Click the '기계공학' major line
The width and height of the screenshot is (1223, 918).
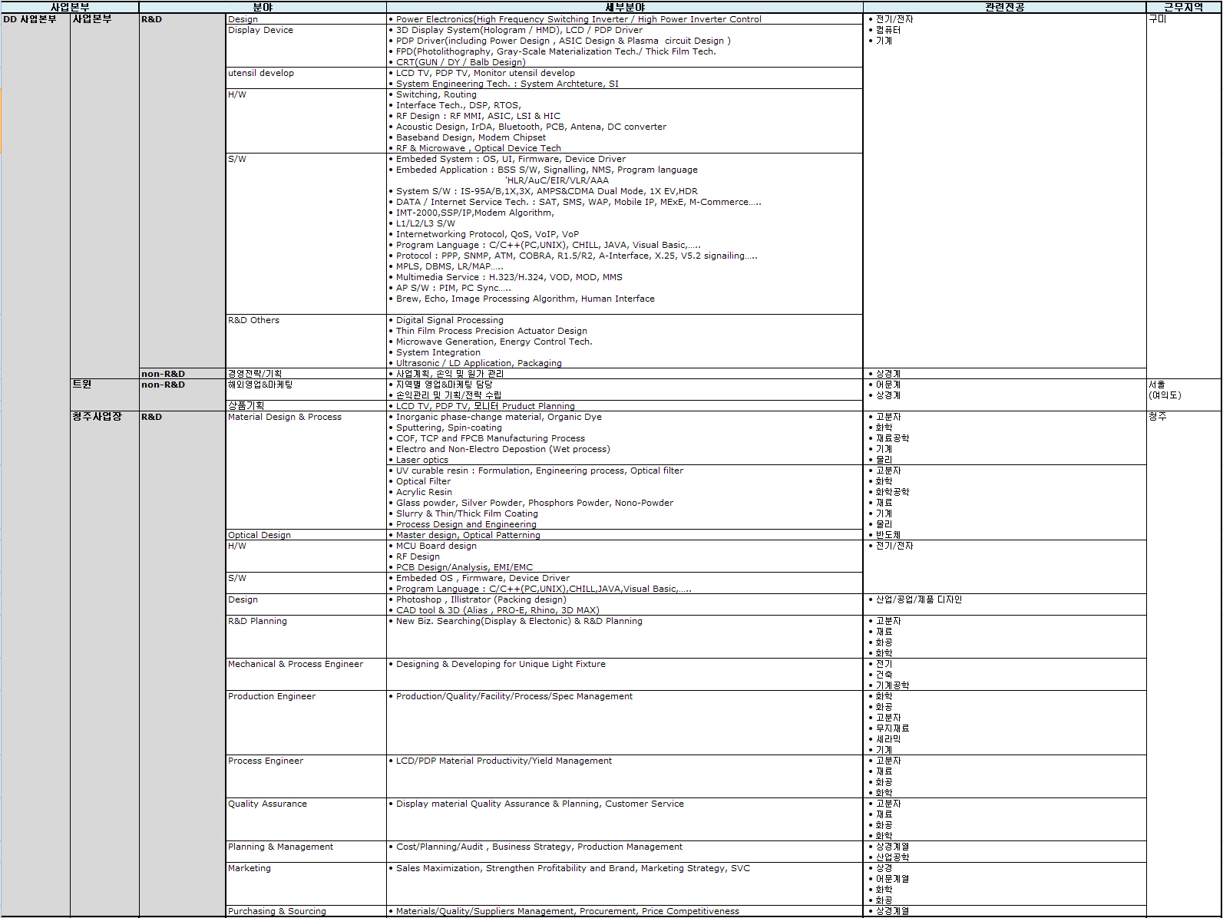pos(889,685)
